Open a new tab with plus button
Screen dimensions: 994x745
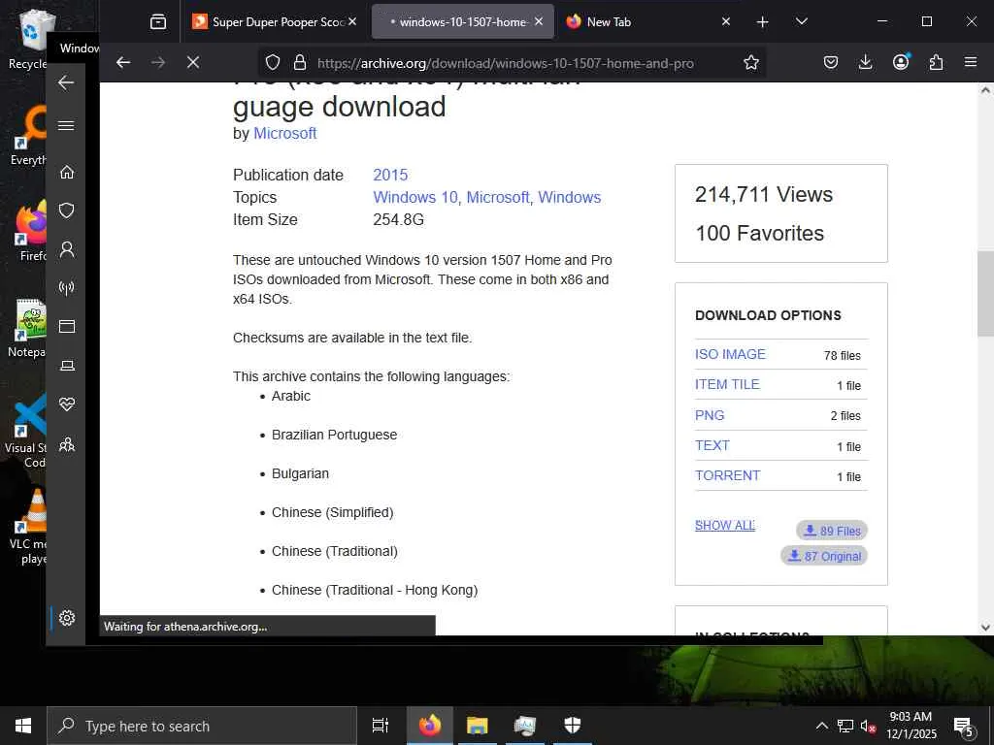[763, 22]
